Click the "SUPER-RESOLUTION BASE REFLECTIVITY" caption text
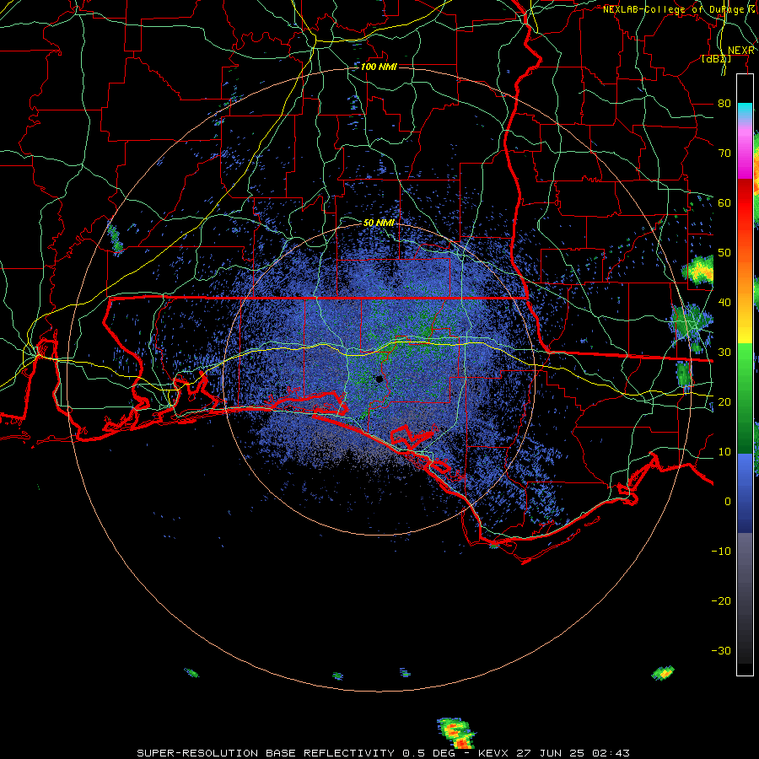This screenshot has height=759, width=759. [266, 753]
